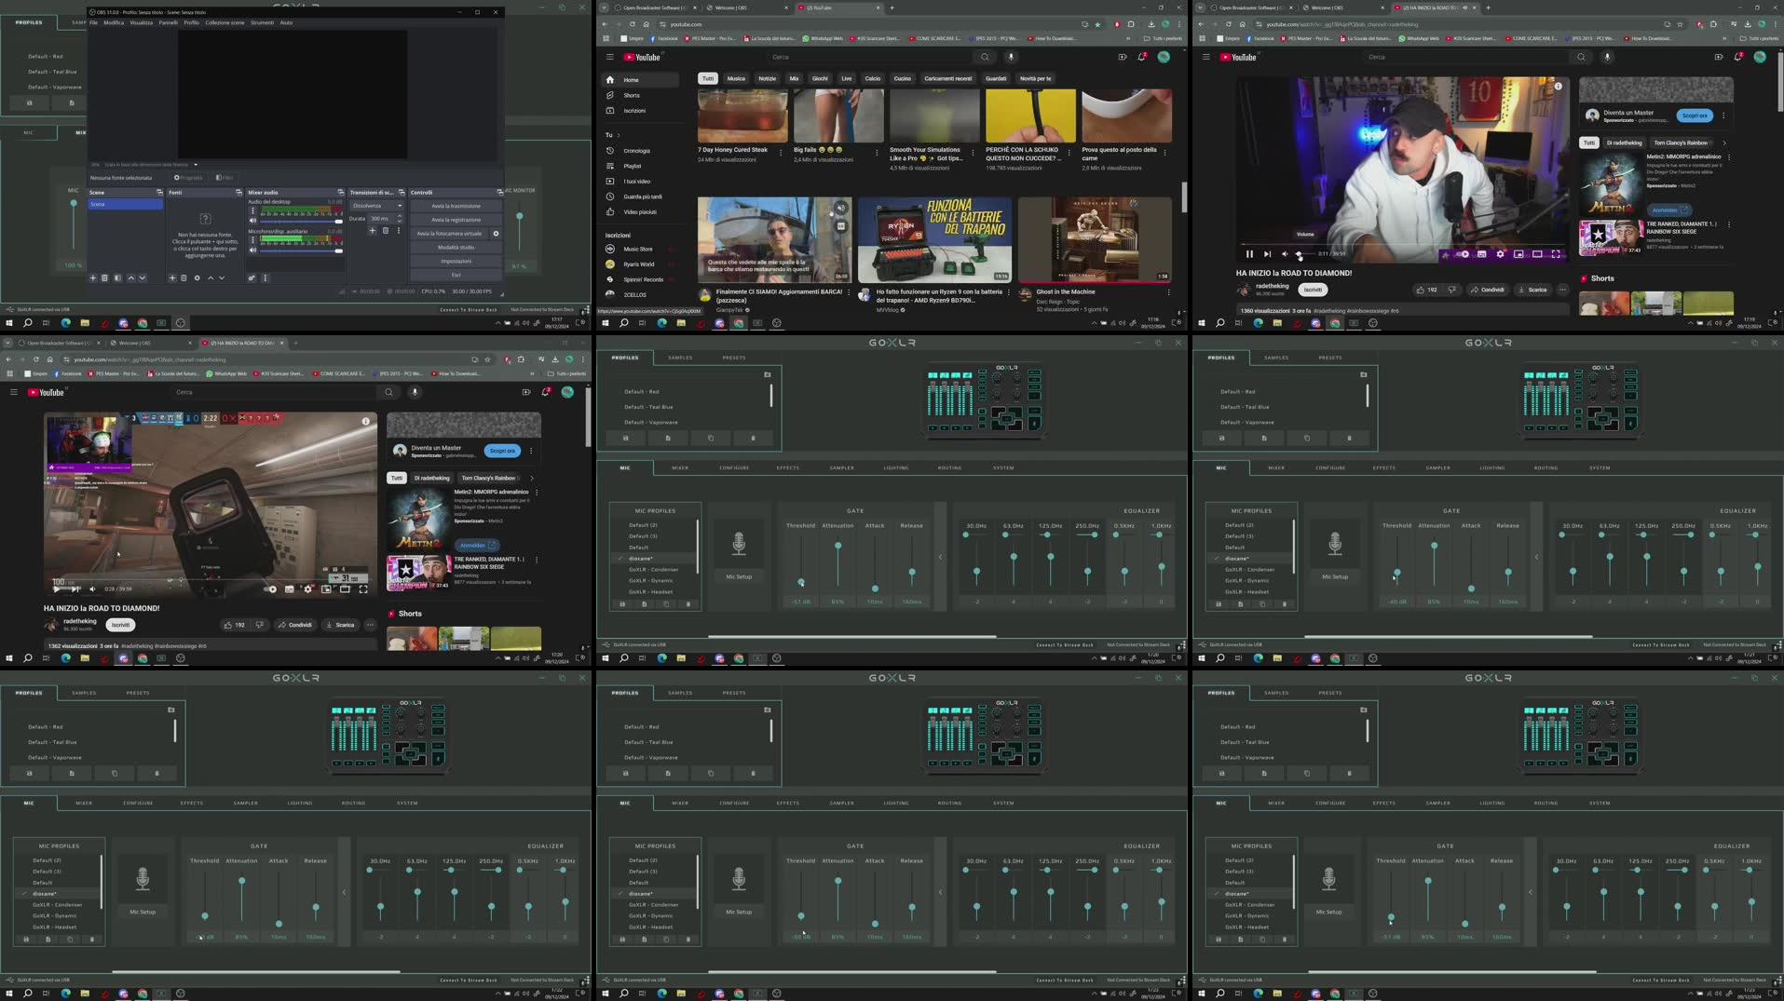Open Microfono/disp. ausiliario three-dot options in OBS
Image resolution: width=1784 pixels, height=1001 pixels.
click(252, 239)
